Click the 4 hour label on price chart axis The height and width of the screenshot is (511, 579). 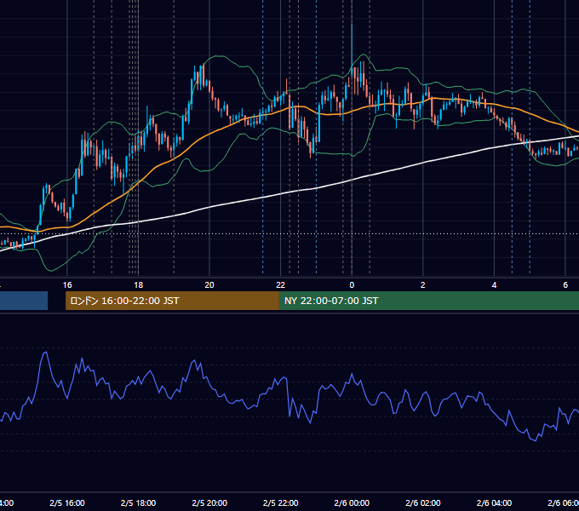click(x=494, y=285)
